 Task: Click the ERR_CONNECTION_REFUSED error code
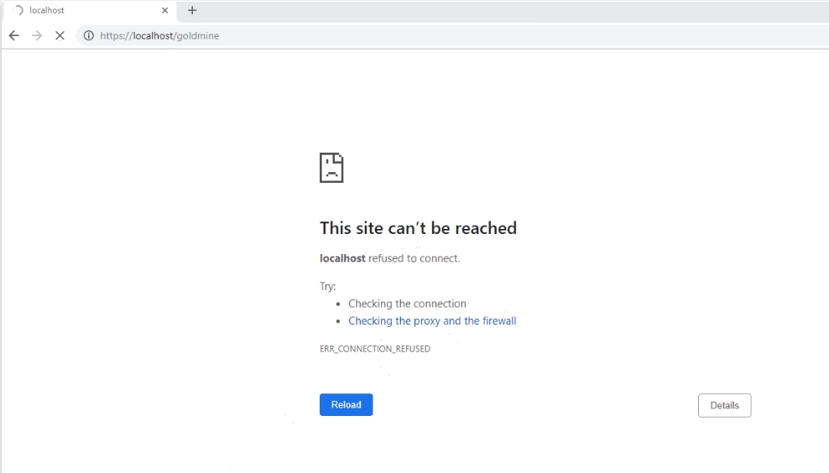[375, 349]
